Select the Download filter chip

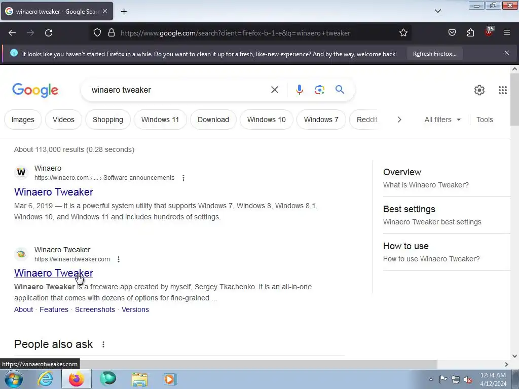point(213,120)
